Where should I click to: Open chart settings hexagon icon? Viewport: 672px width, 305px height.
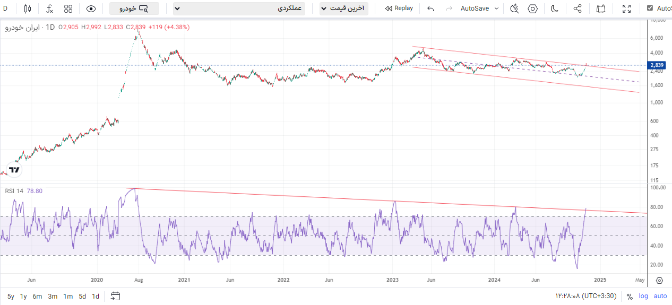[533, 8]
